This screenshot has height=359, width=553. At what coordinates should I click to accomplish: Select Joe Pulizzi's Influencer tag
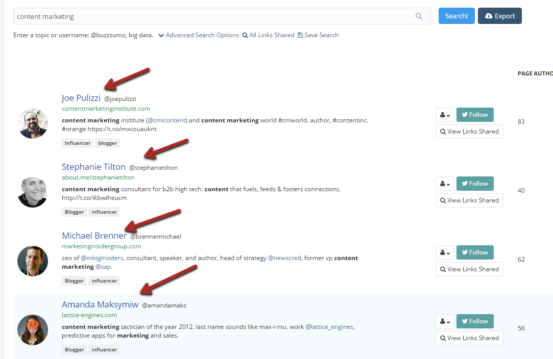(x=78, y=143)
